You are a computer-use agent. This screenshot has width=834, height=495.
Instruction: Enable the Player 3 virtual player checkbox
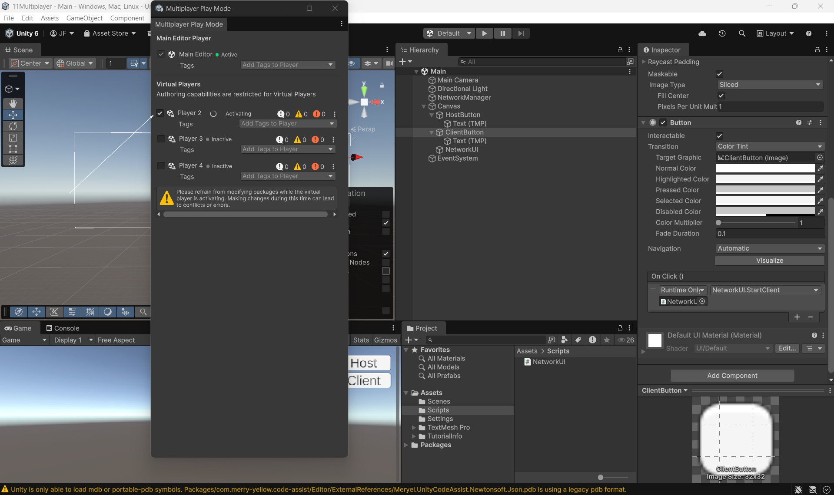pyautogui.click(x=161, y=139)
